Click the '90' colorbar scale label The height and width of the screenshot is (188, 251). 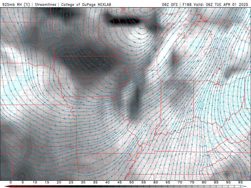coord(228,182)
